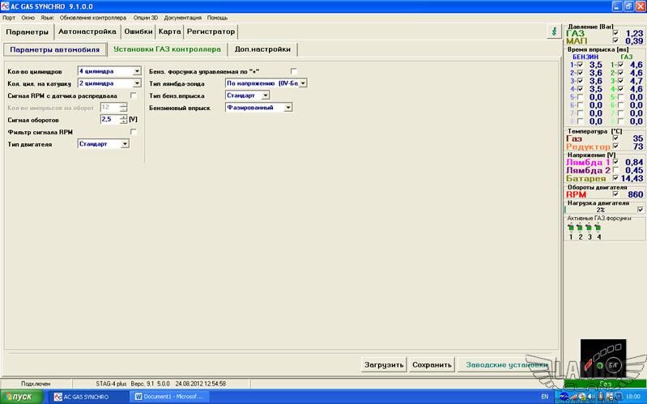
Task: Click the Загрузить button
Action: [383, 364]
